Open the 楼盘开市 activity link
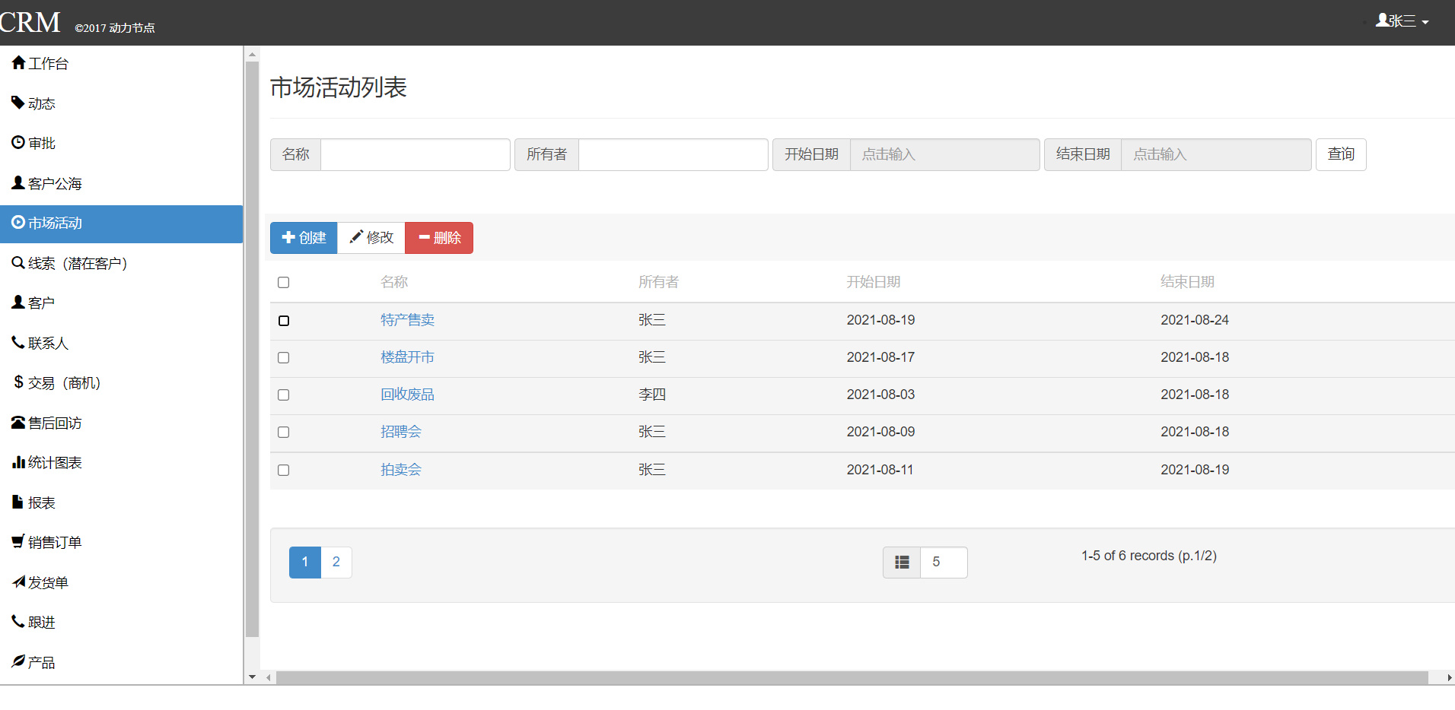Screen dimensions: 1455x710 [407, 357]
